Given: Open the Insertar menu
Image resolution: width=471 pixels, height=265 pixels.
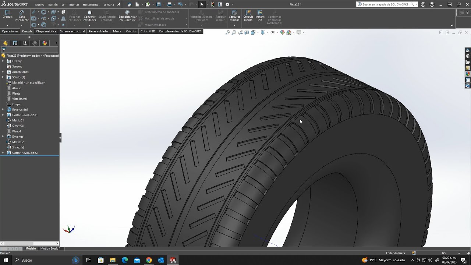Looking at the screenshot, I should tap(74, 5).
